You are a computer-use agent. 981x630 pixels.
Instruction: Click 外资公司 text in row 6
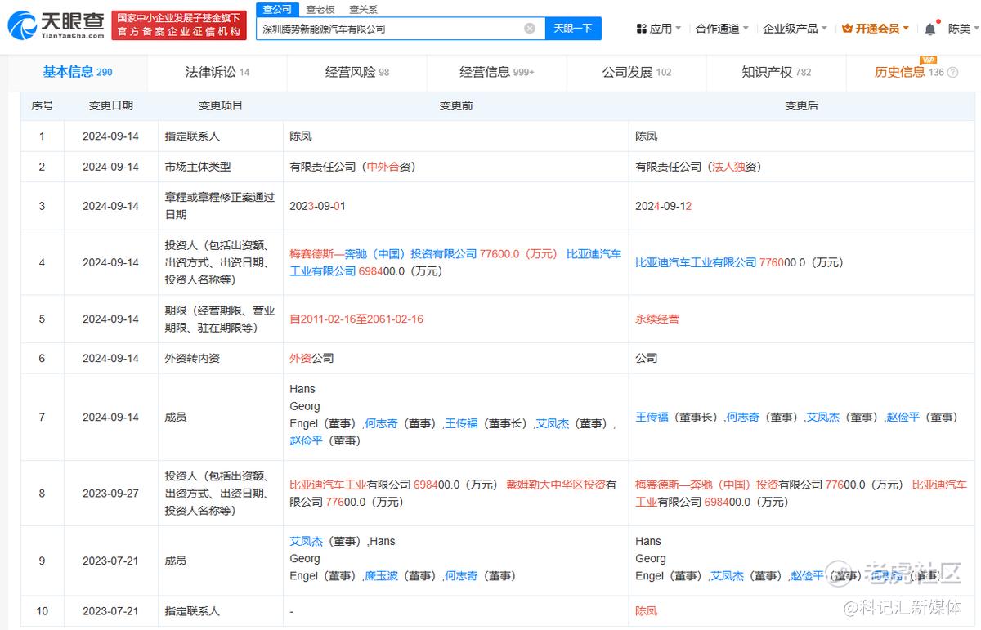(x=311, y=358)
